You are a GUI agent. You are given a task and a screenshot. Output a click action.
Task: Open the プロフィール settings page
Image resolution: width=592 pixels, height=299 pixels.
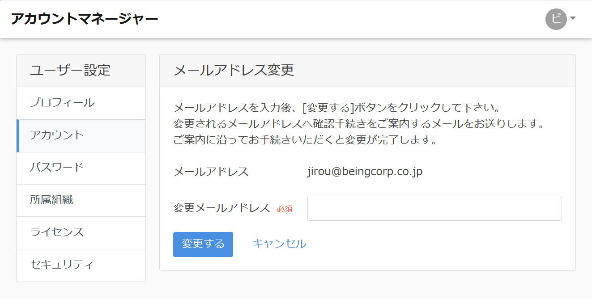click(62, 103)
